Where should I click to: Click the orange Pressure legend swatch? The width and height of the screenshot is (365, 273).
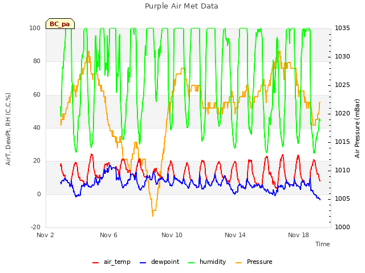tap(238, 263)
